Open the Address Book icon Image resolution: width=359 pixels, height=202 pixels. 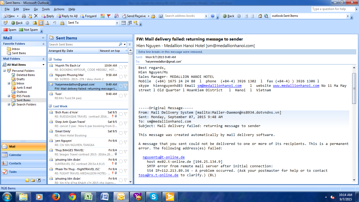click(x=161, y=16)
